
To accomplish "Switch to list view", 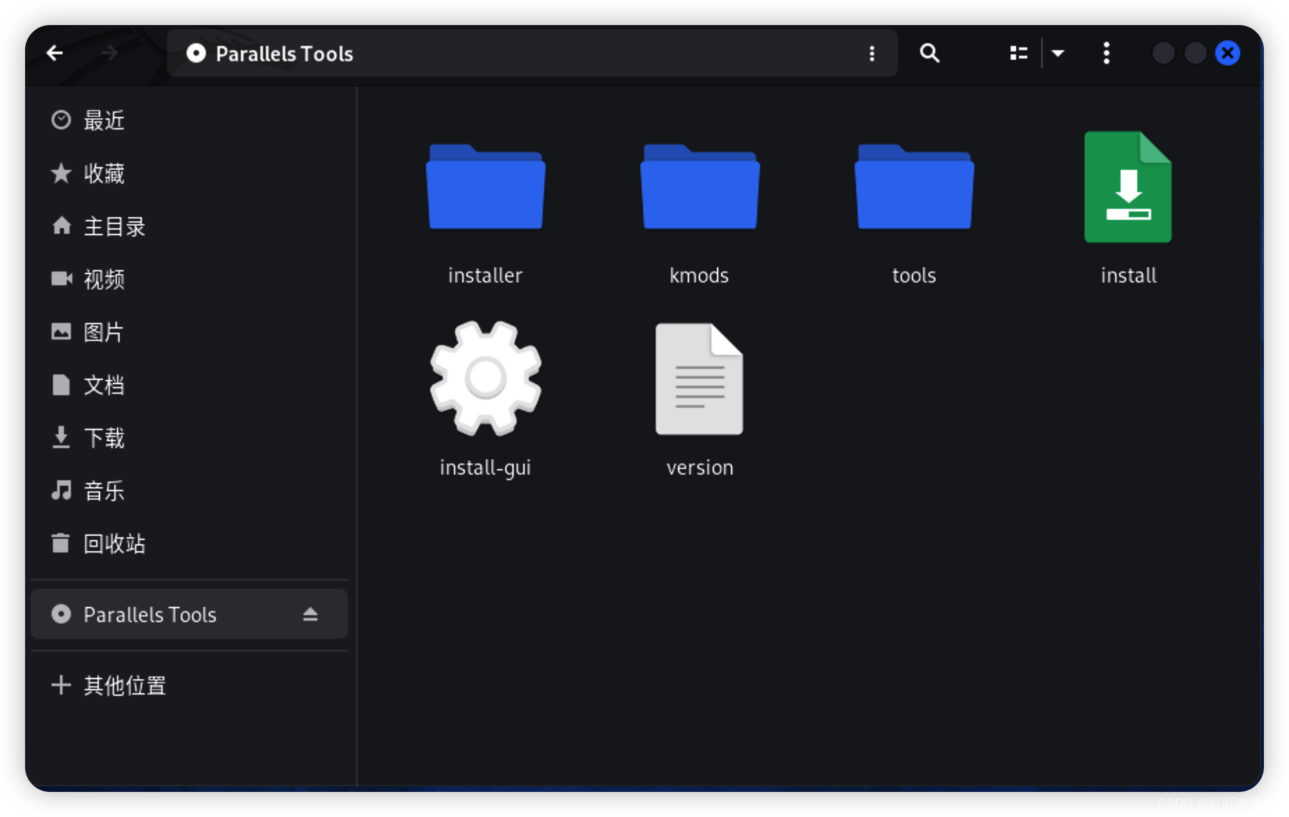I will (1018, 53).
